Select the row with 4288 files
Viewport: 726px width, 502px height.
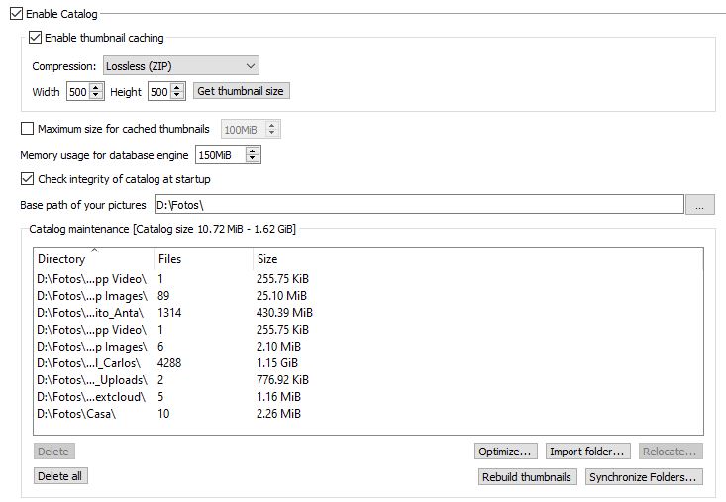[x=170, y=362]
